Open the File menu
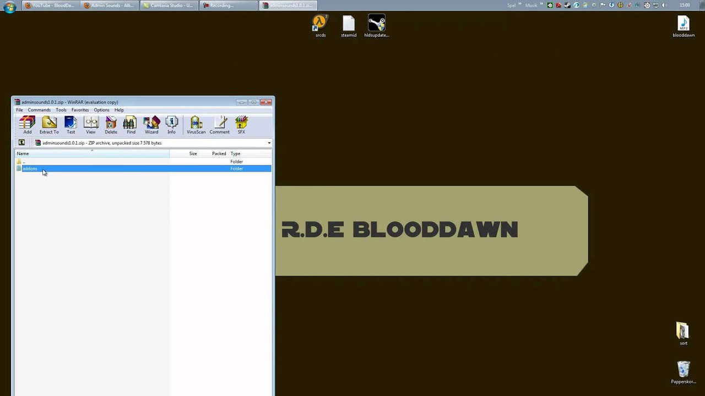The image size is (705, 396). tap(19, 110)
